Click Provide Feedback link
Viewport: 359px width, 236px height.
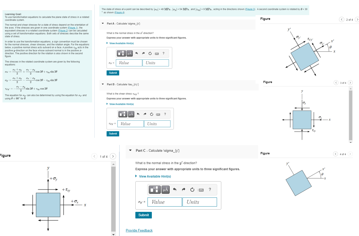(139, 231)
